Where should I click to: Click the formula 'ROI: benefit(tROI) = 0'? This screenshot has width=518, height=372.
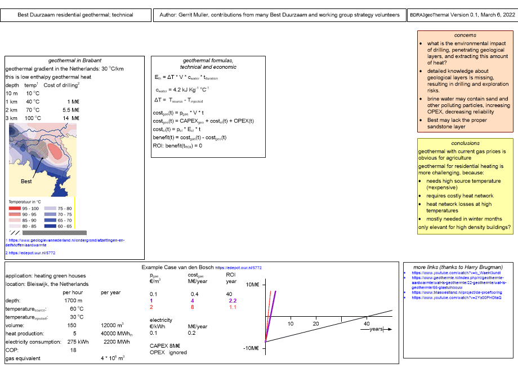(177, 146)
